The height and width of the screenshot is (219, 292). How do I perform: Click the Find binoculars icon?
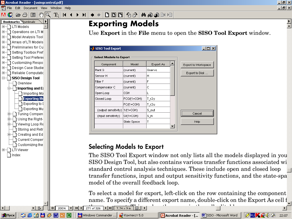143,15
